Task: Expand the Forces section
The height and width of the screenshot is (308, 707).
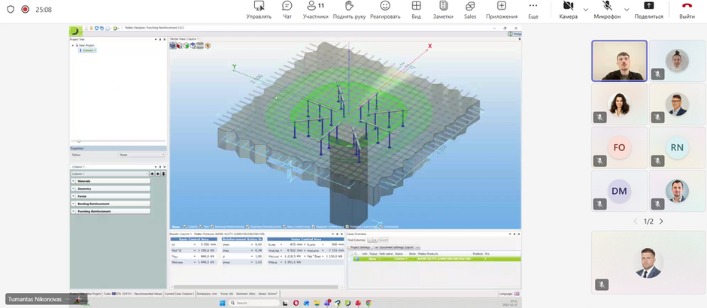Action: (111, 196)
